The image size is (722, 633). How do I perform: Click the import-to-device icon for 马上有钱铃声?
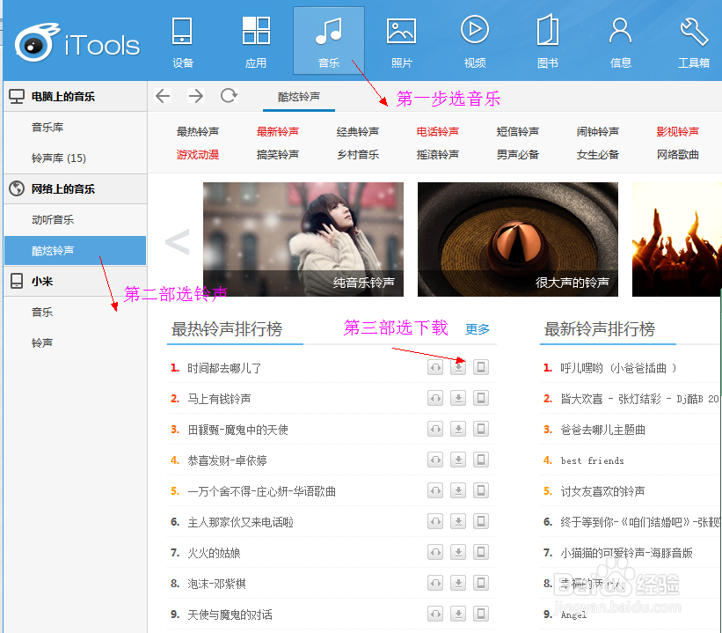(481, 398)
